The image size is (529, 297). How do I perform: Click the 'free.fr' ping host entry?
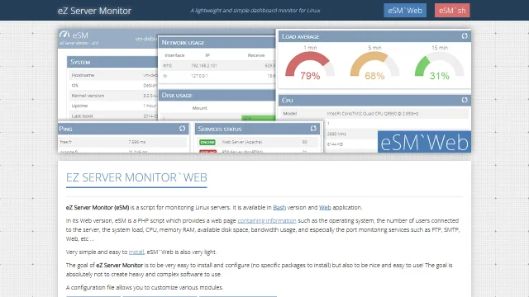pos(66,142)
